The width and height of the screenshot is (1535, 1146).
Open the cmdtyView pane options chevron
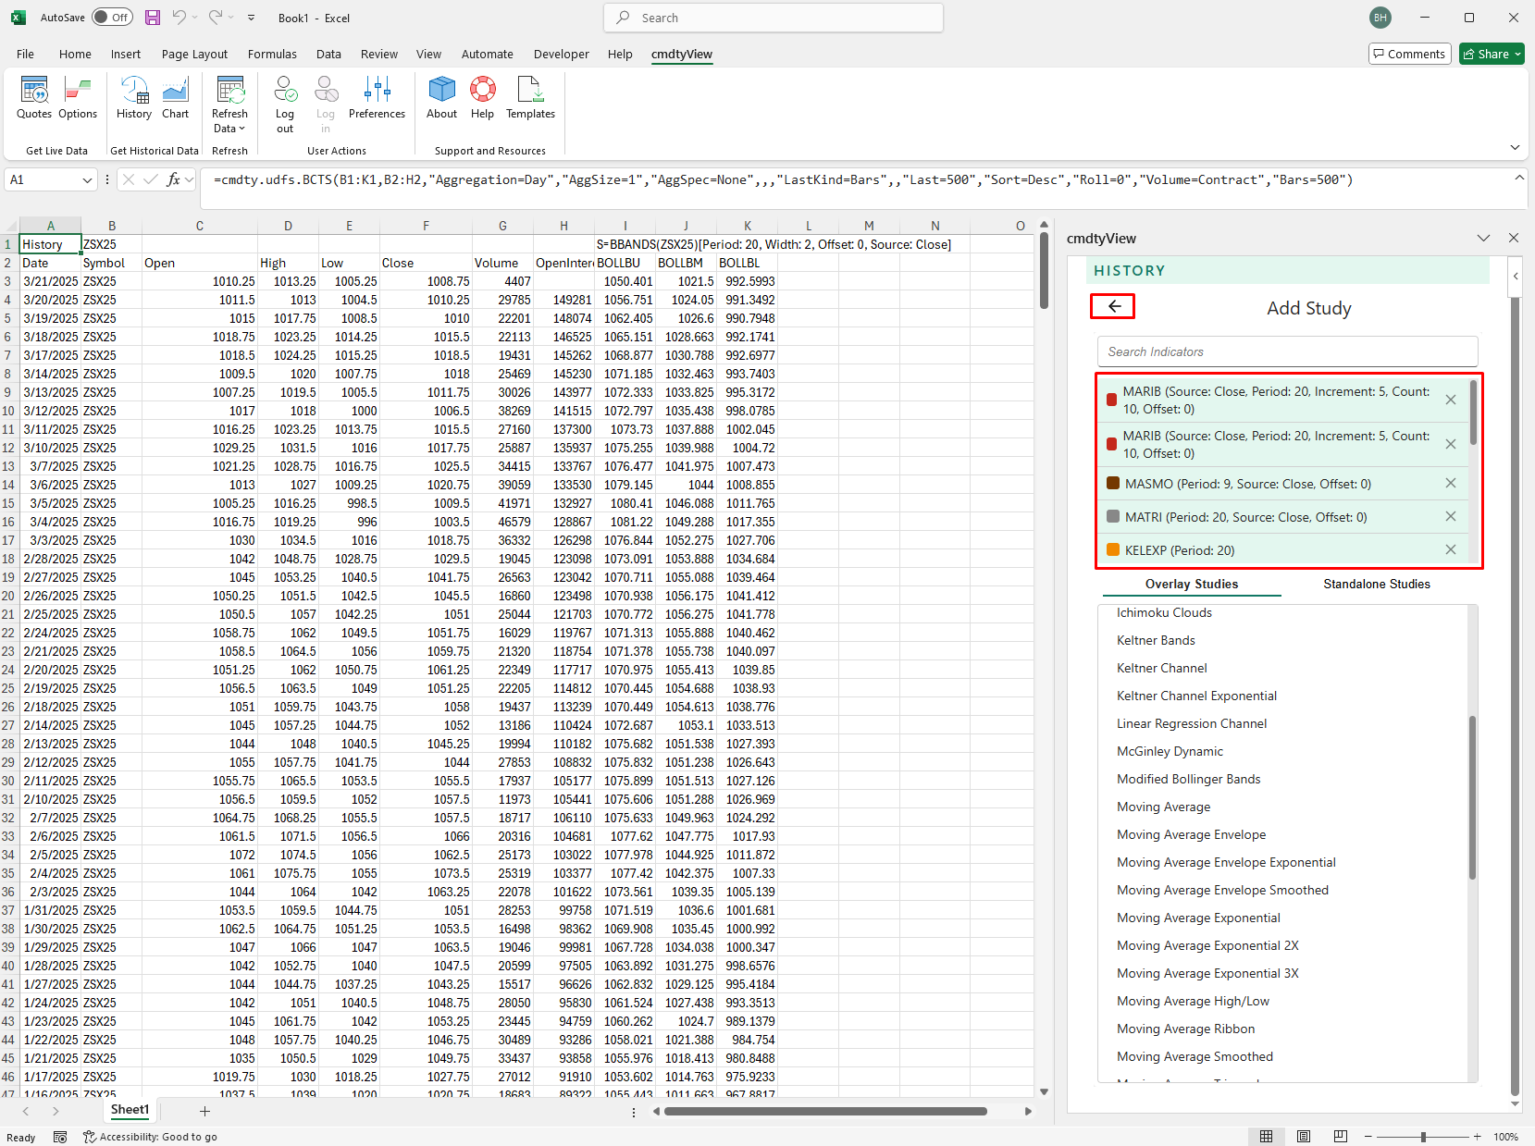coord(1484,238)
